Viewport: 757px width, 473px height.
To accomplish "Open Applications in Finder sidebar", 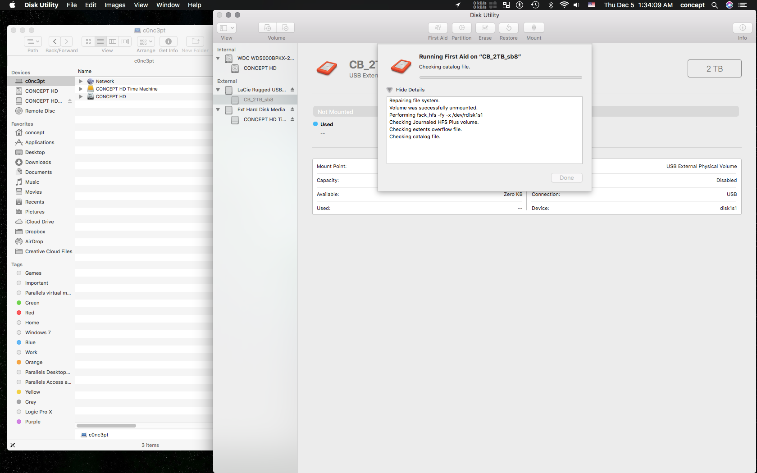I will [x=41, y=142].
